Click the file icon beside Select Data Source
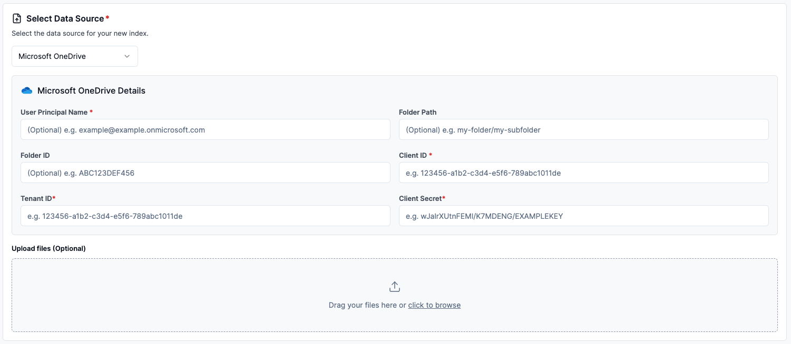Image resolution: width=791 pixels, height=344 pixels. click(x=17, y=18)
